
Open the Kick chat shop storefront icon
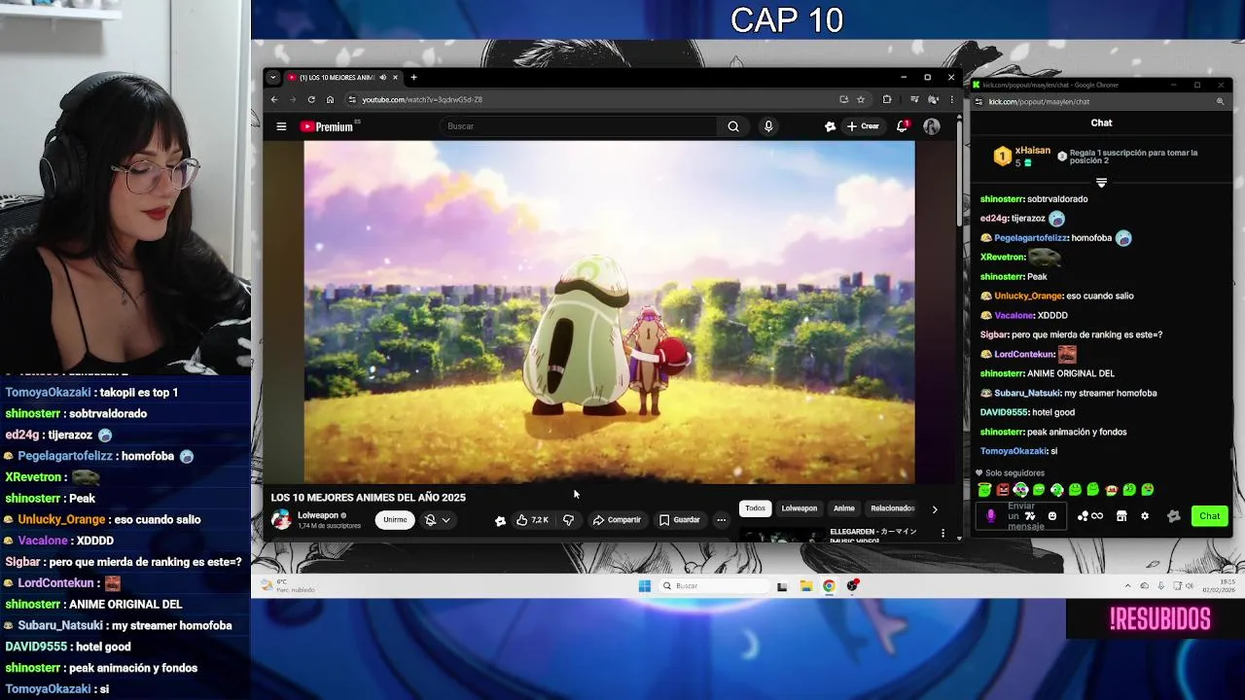click(1121, 516)
